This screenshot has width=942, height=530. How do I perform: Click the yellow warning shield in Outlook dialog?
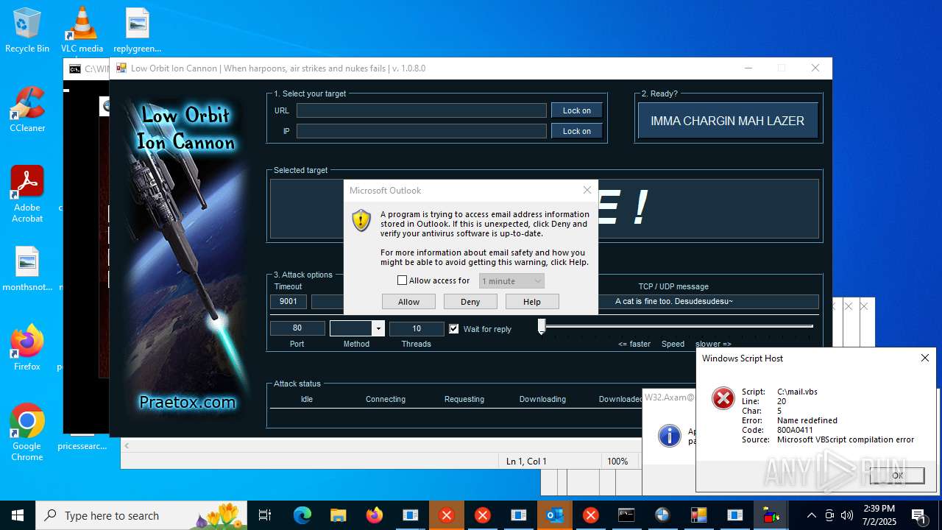[361, 220]
